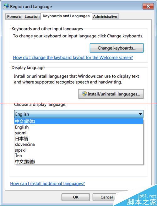The image size is (157, 206).
Task: Click the shield icon on Install/uninstall languages
Action: pos(84,94)
